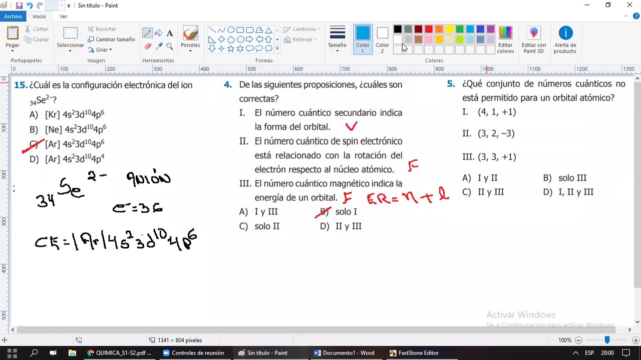
Task: Activate the Color 2 selector
Action: point(382,40)
